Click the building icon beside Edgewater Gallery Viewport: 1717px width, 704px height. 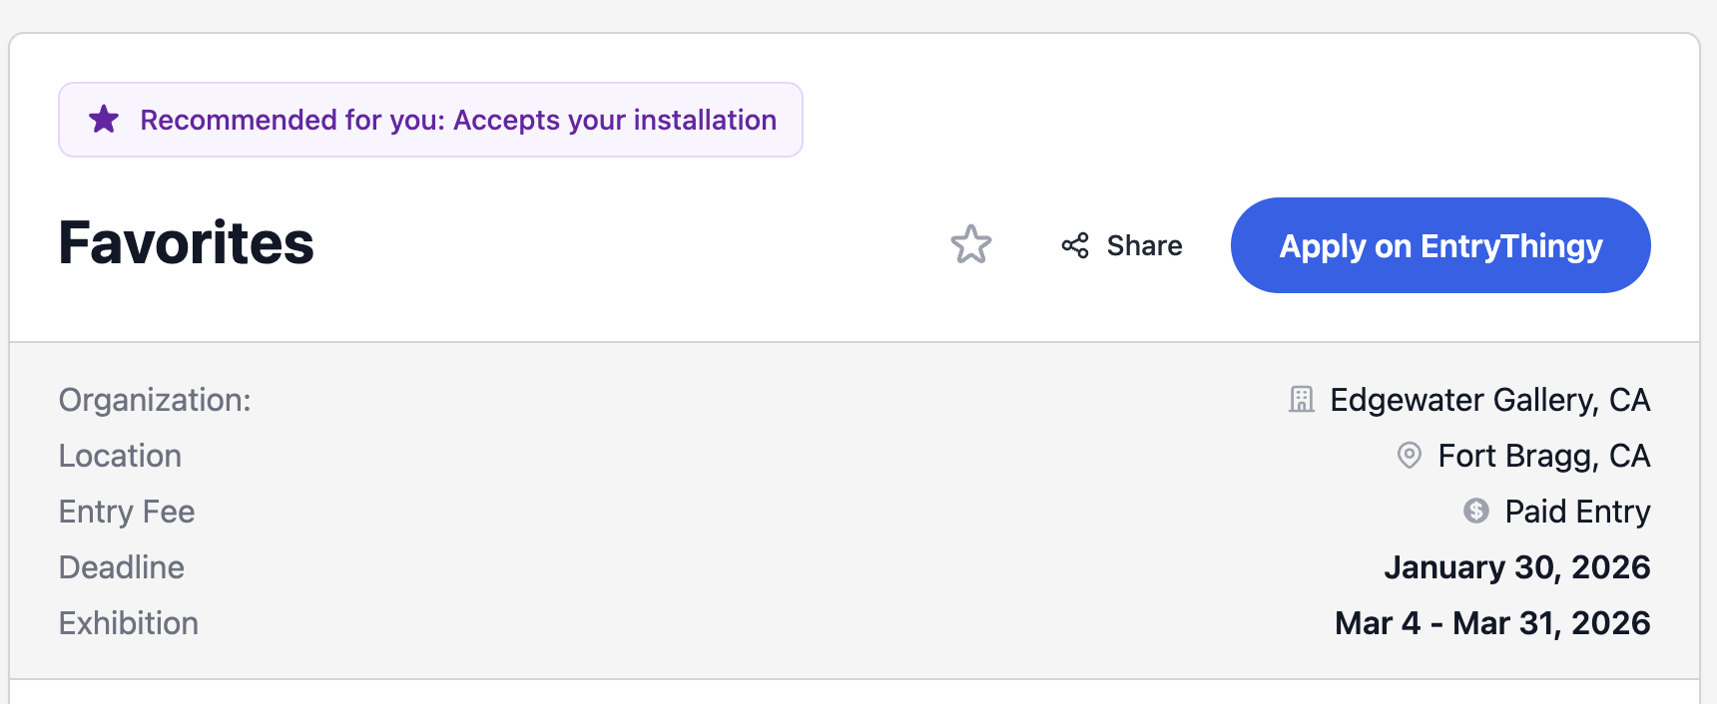point(1301,400)
